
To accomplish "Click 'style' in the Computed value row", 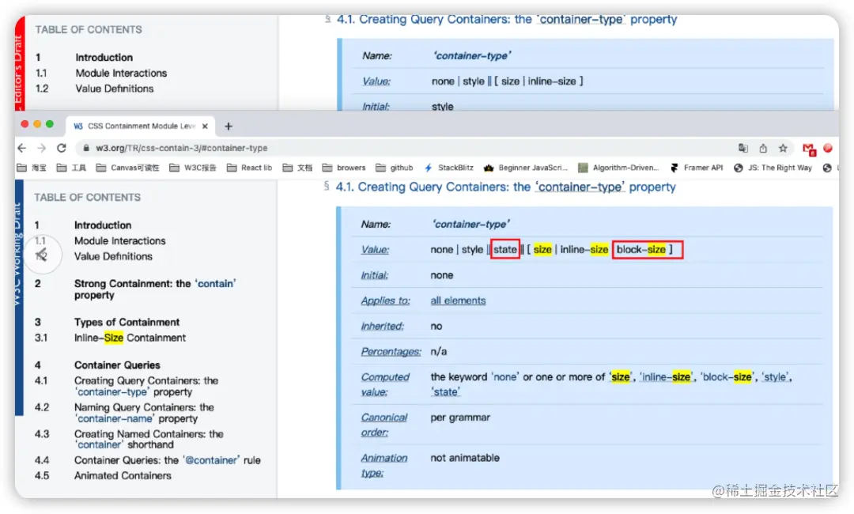I will (x=775, y=376).
